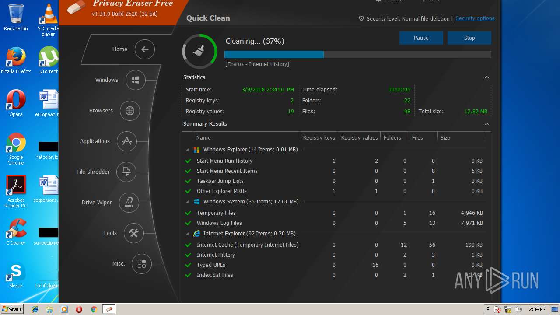
Task: Select the Skype desktop icon
Action: click(16, 275)
